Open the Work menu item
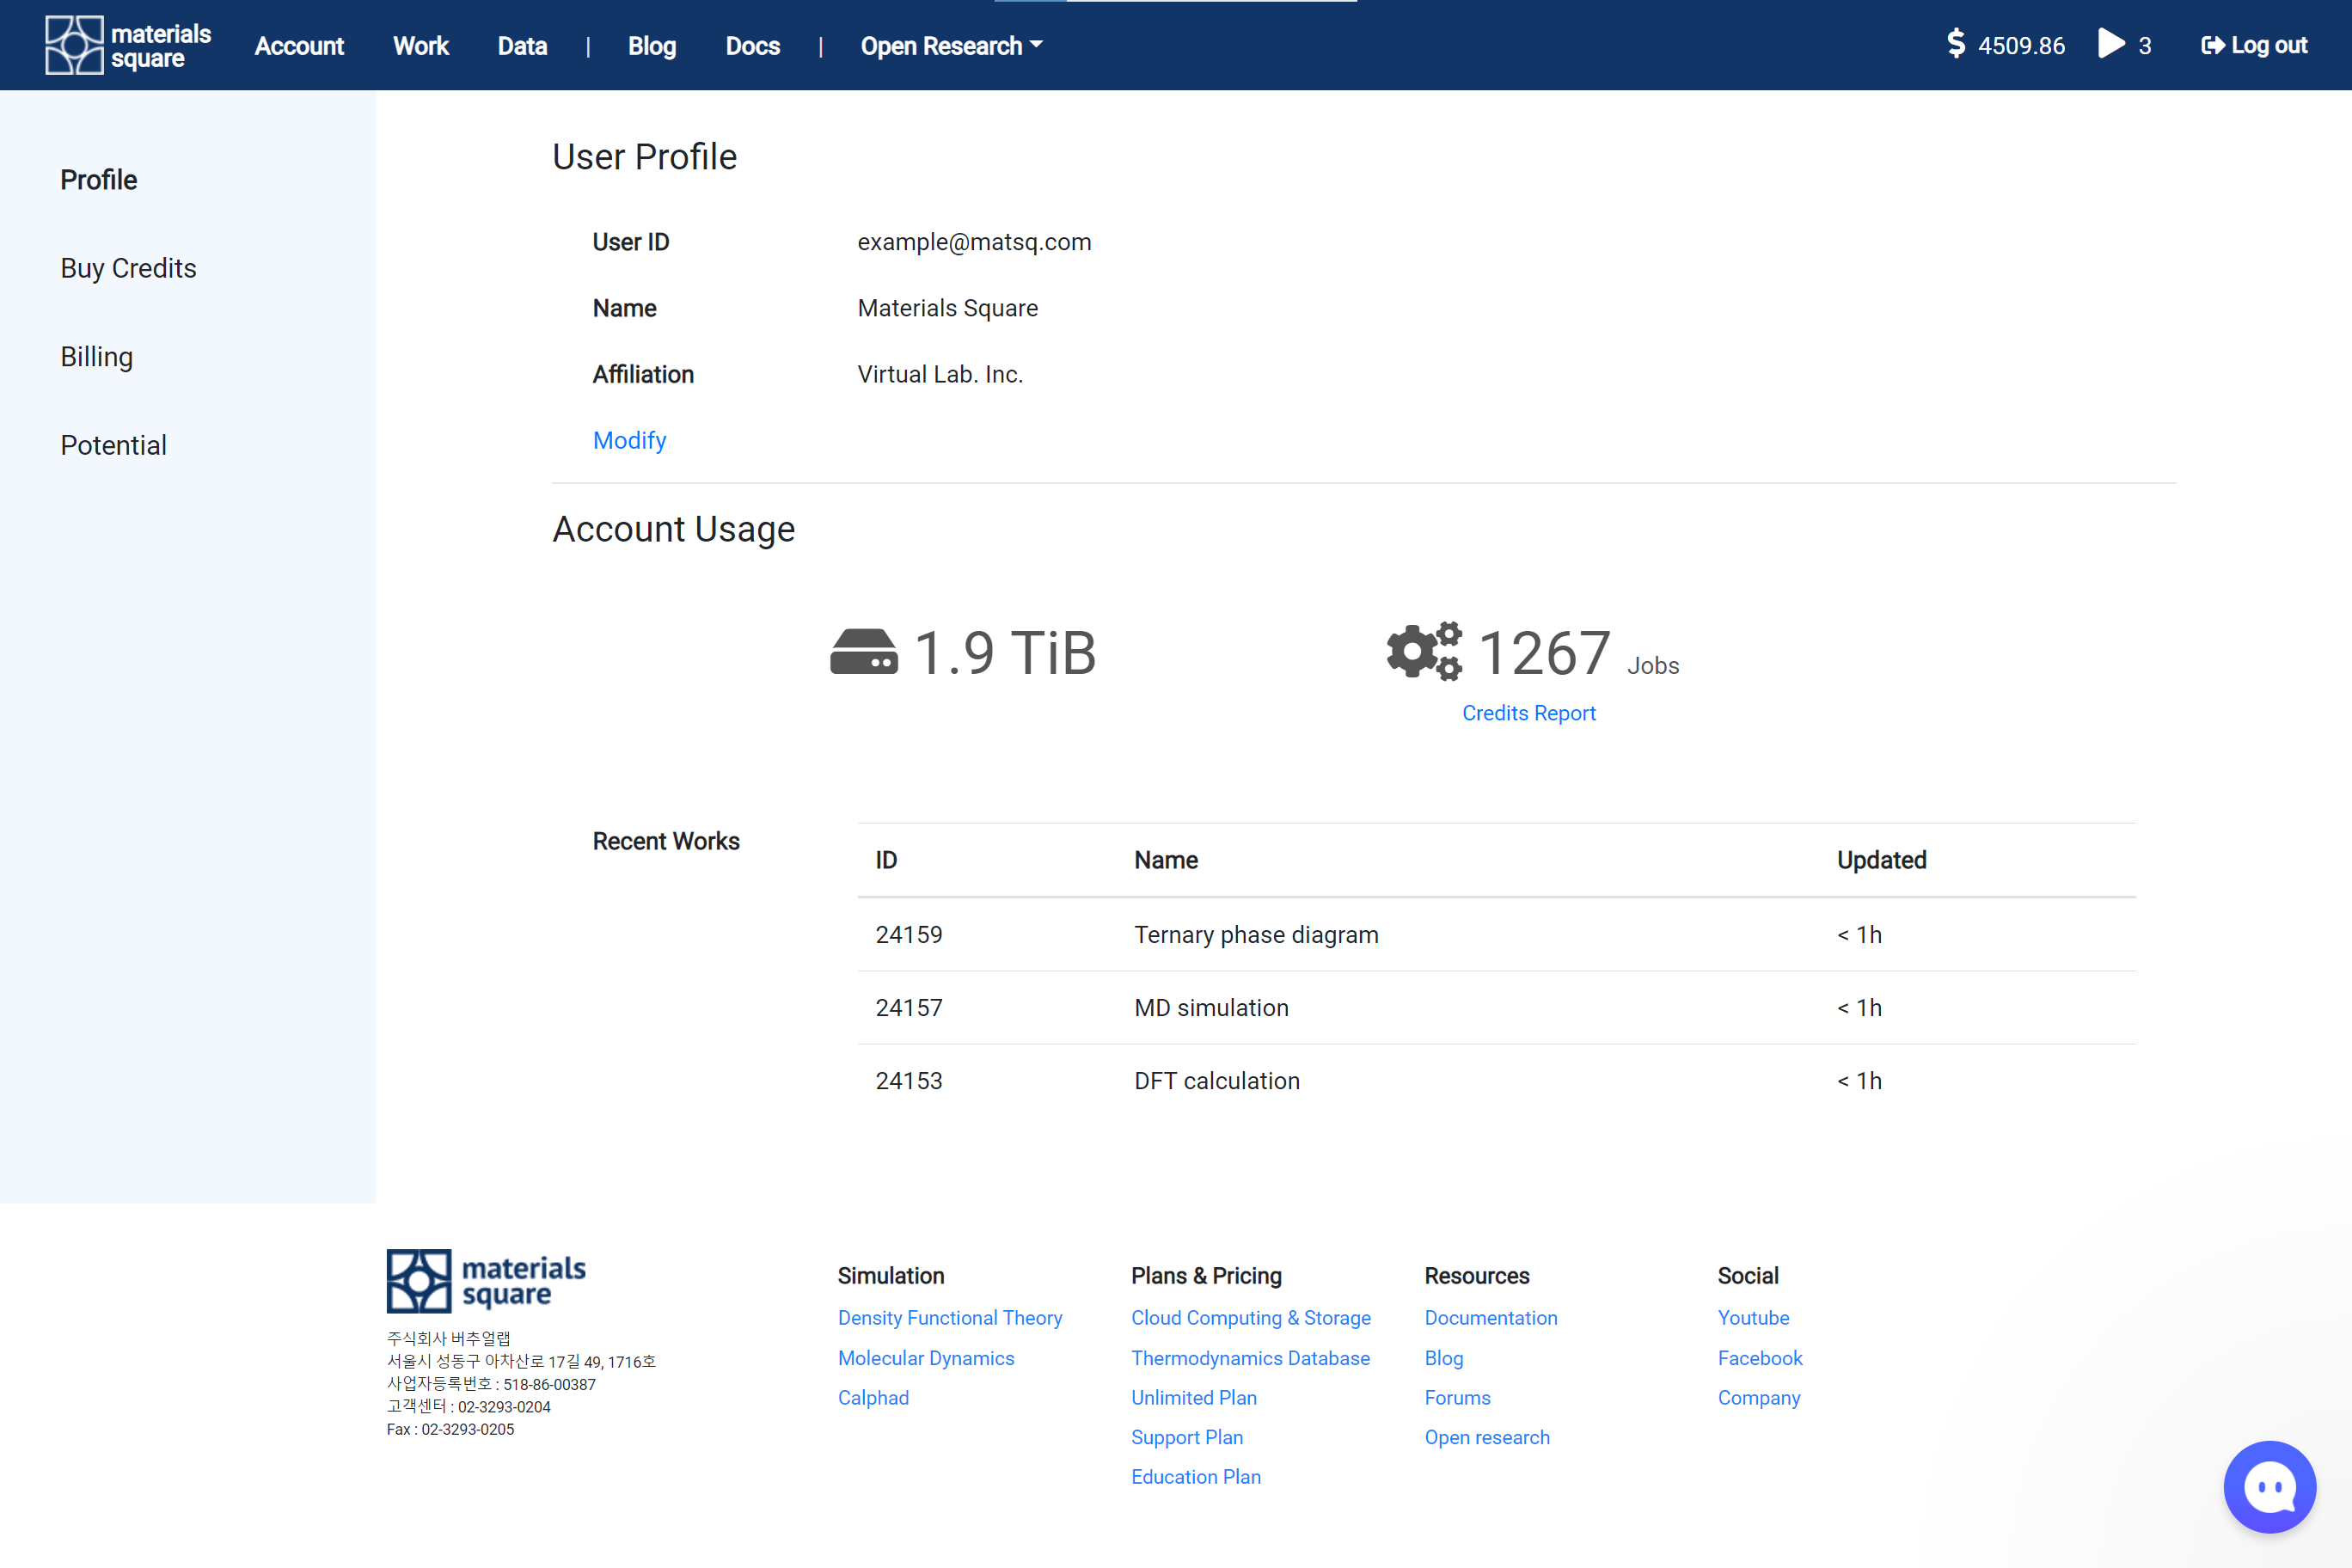Screen dimensions: 2352x1568 420,46
